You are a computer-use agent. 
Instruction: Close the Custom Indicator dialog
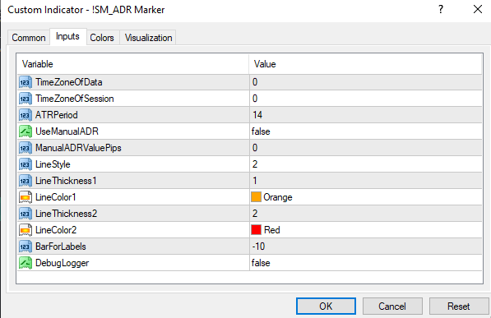click(478, 9)
